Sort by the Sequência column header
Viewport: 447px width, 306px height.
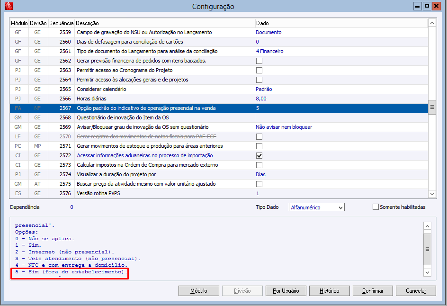coord(61,23)
